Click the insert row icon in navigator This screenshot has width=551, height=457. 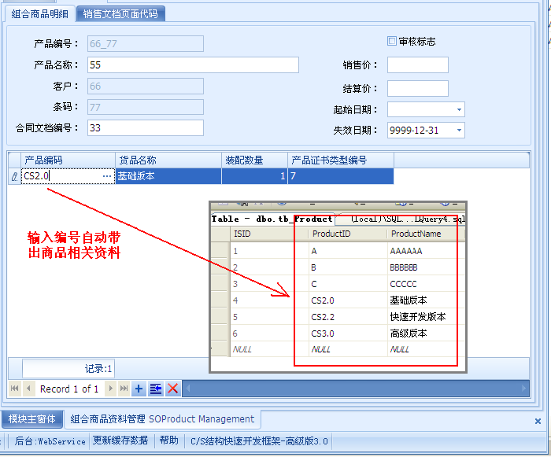point(156,389)
